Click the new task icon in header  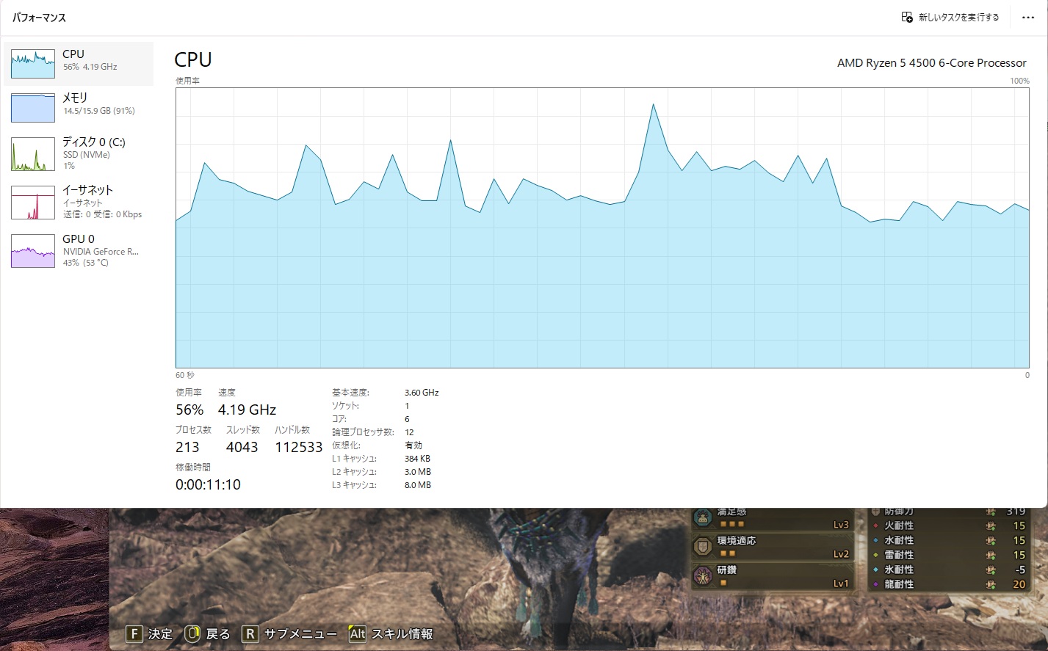(907, 17)
